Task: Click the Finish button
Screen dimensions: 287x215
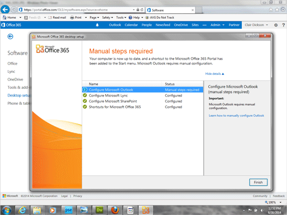Action: tap(258, 182)
